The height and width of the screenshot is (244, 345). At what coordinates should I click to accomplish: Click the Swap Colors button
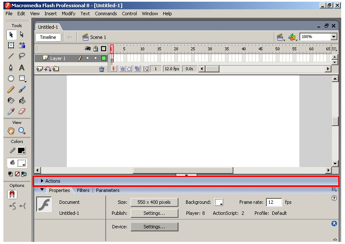tap(24, 174)
